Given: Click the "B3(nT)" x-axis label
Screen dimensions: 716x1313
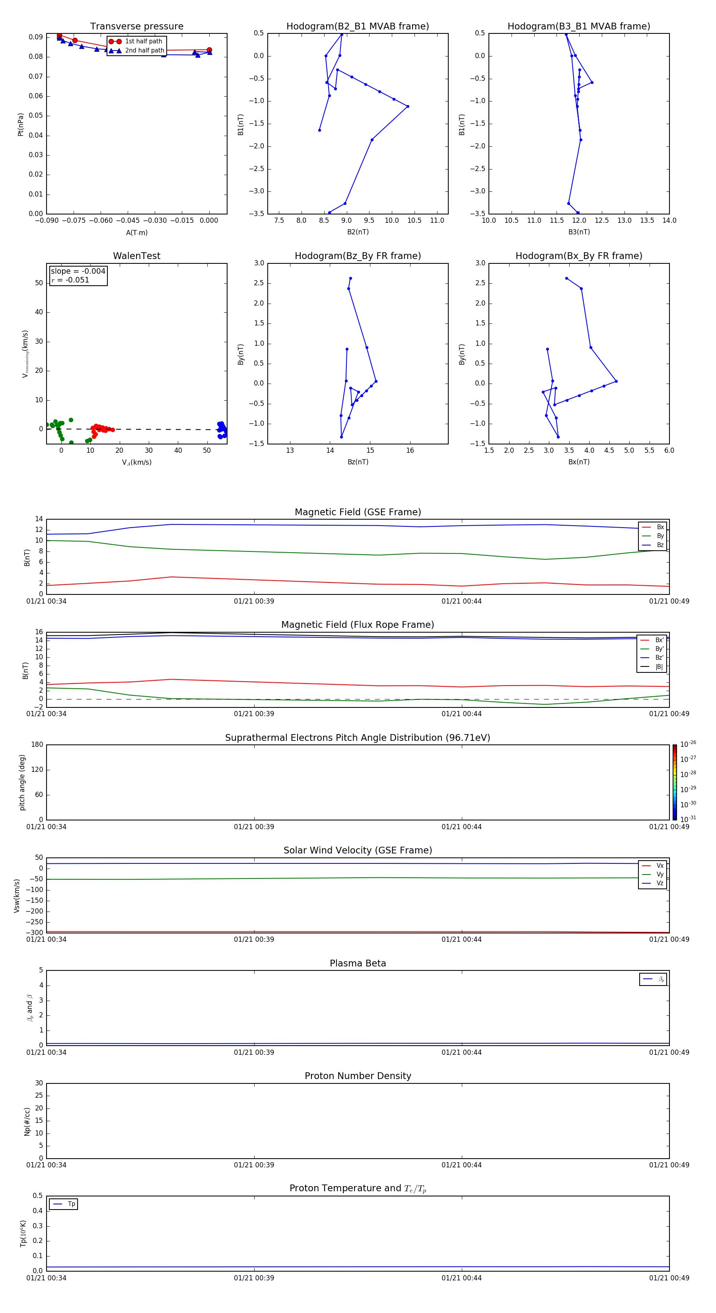Looking at the screenshot, I should [579, 232].
